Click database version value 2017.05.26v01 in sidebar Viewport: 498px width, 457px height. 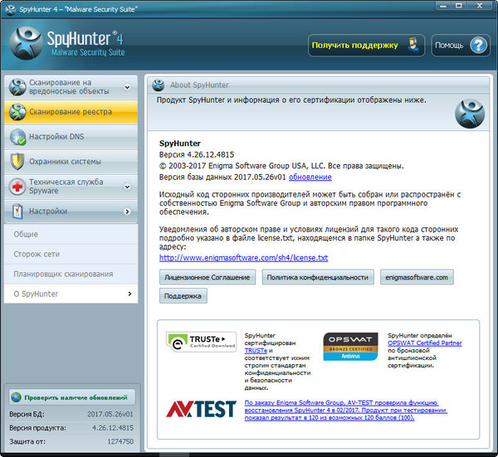[110, 414]
